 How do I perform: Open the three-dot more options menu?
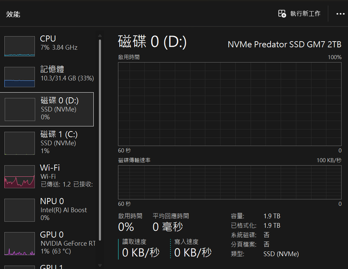point(340,14)
